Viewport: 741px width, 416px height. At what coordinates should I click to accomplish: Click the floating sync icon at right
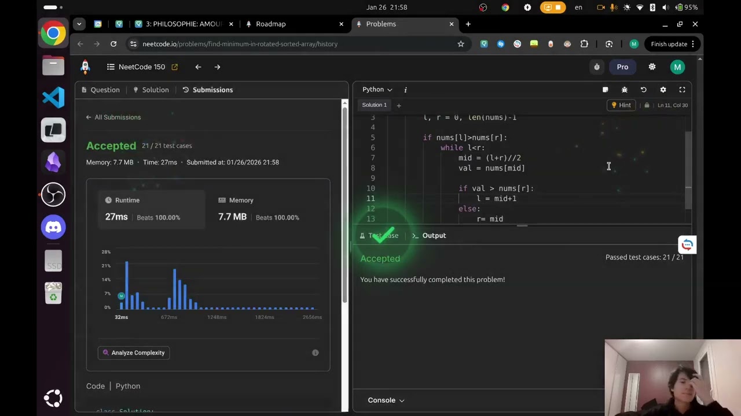[687, 244]
